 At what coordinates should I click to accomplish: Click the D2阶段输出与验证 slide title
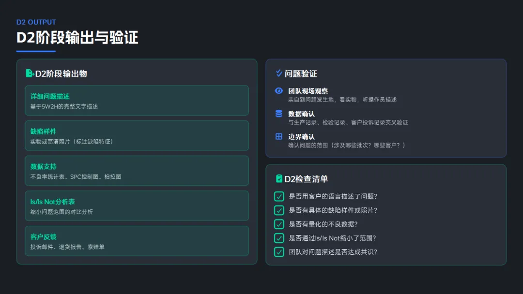(77, 38)
